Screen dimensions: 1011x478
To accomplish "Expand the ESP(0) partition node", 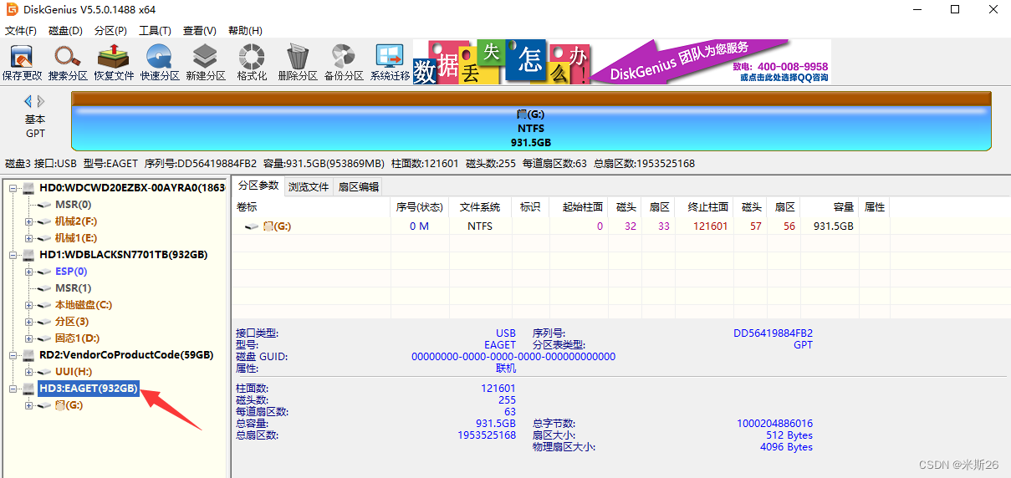I will click(x=28, y=272).
